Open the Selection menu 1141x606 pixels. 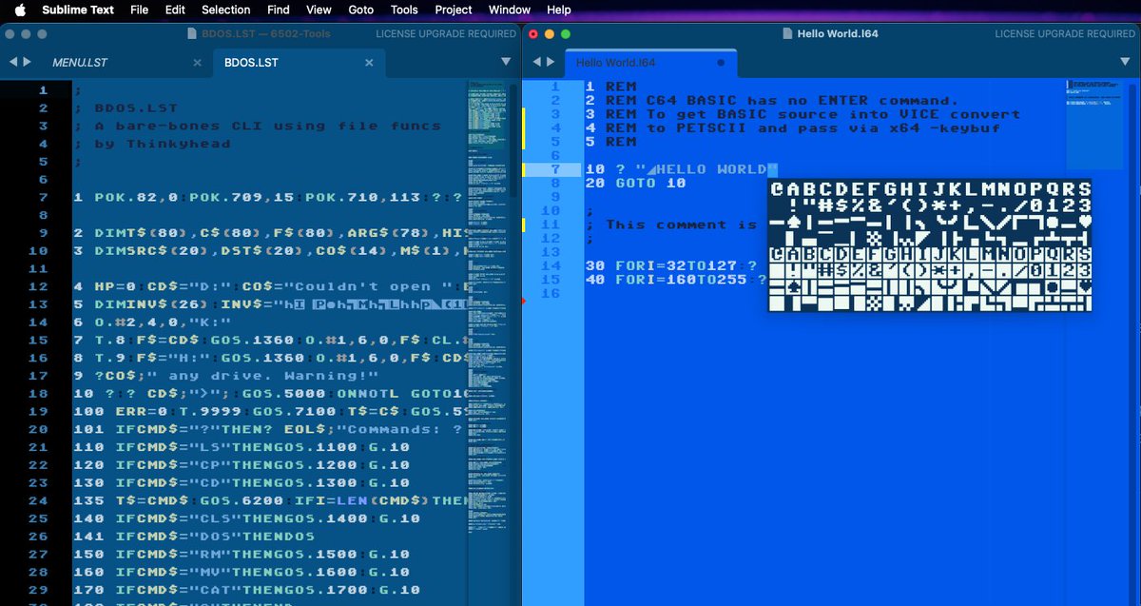[x=226, y=10]
